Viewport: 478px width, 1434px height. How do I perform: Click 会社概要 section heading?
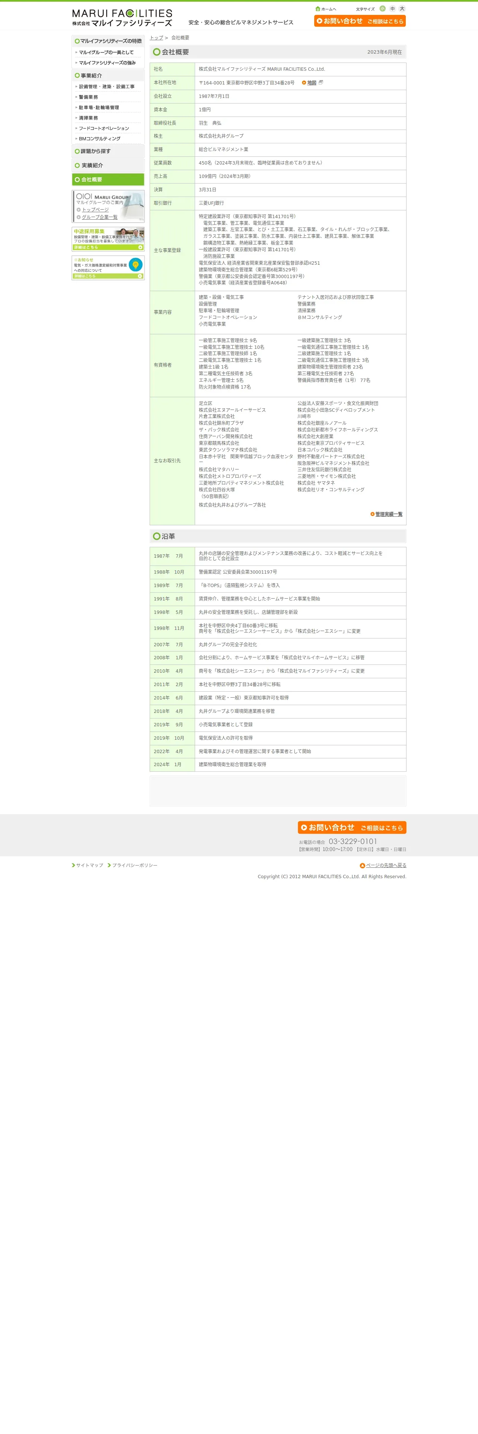(175, 52)
